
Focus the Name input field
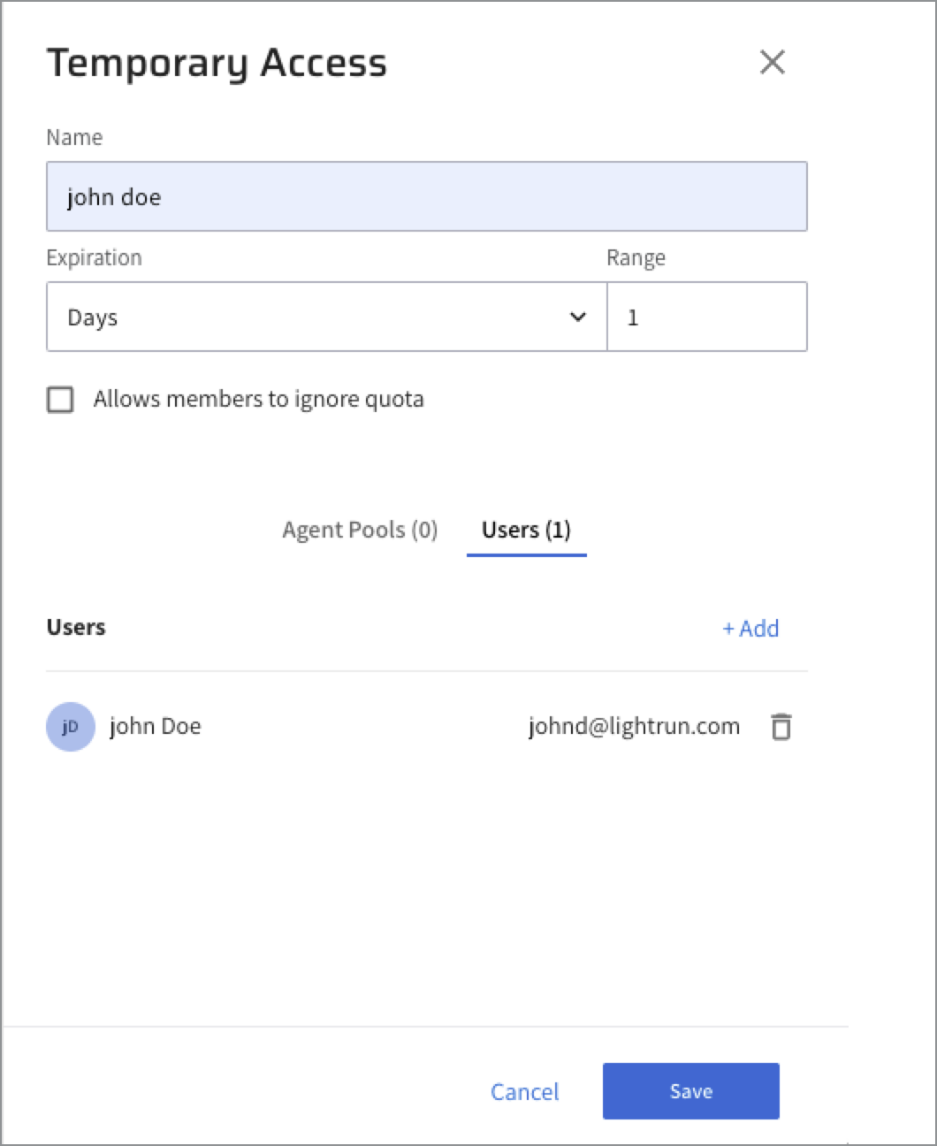[x=426, y=196]
